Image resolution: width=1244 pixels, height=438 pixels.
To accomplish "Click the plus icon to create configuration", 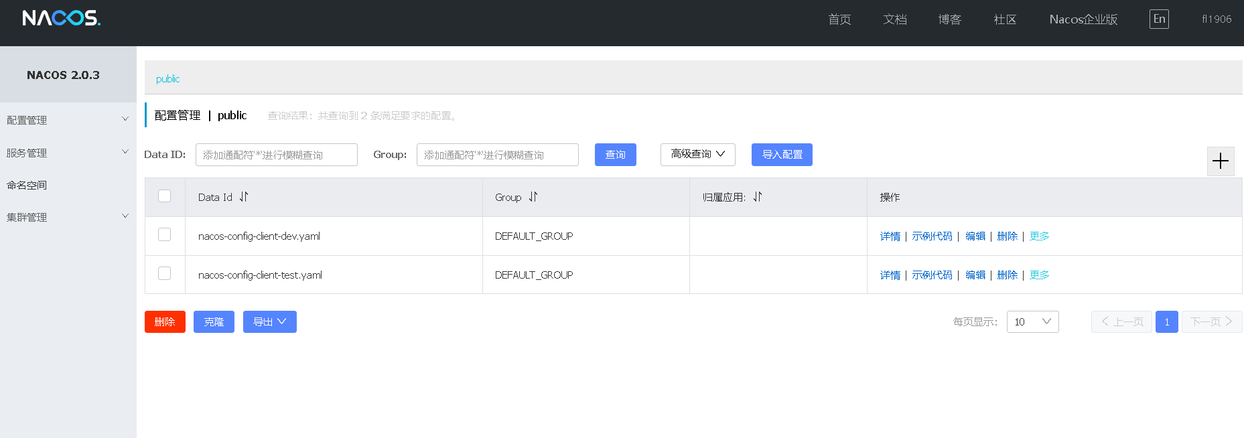I will (x=1221, y=161).
